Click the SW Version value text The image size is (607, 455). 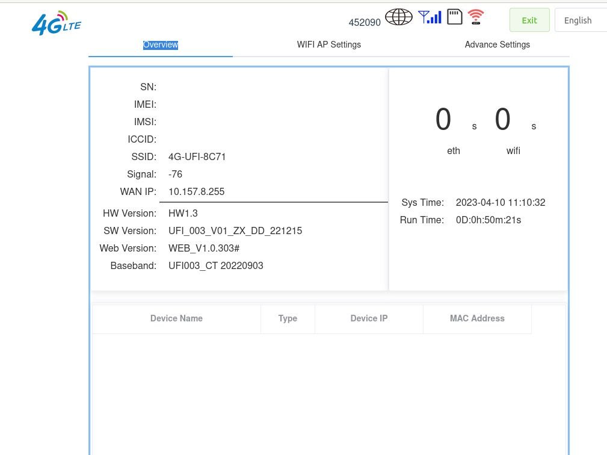(235, 231)
